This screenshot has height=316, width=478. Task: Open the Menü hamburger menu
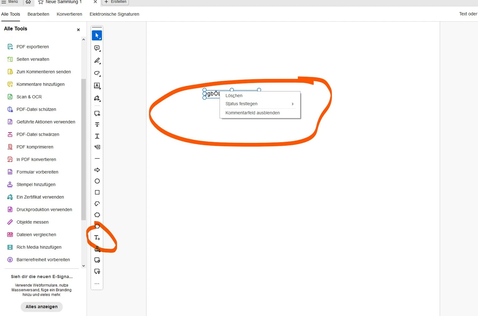(x=10, y=2)
